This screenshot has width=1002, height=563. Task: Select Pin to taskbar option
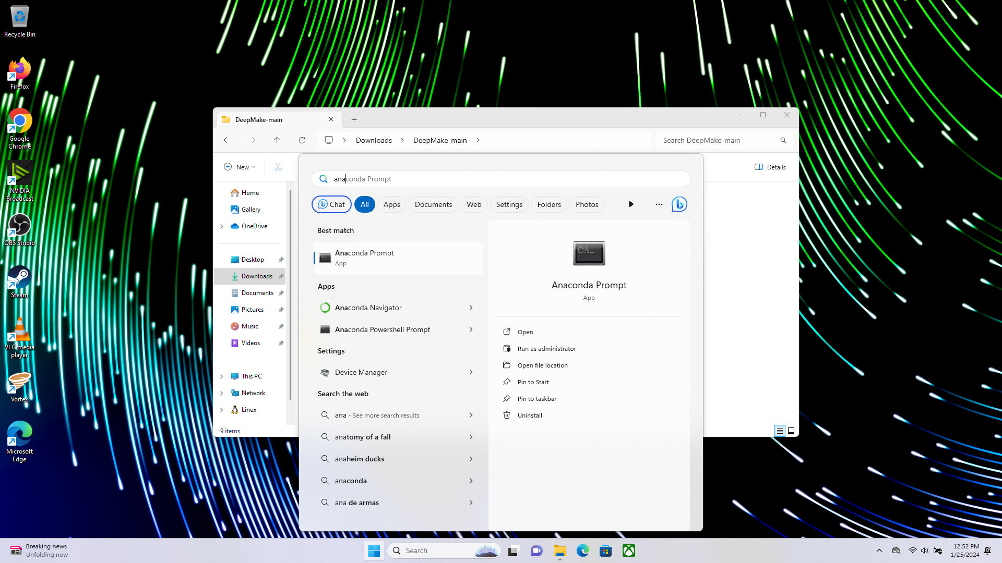click(x=536, y=399)
